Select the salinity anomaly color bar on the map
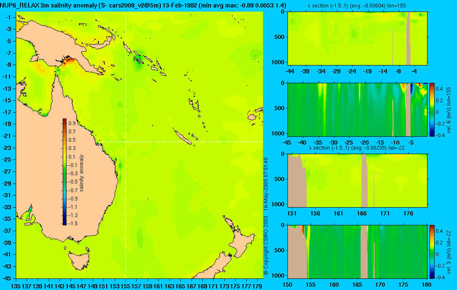457x290 pixels. 64,172
